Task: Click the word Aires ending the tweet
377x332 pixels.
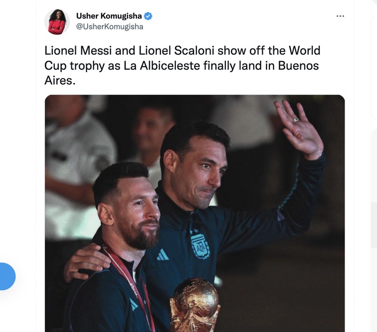Action: 58,81
